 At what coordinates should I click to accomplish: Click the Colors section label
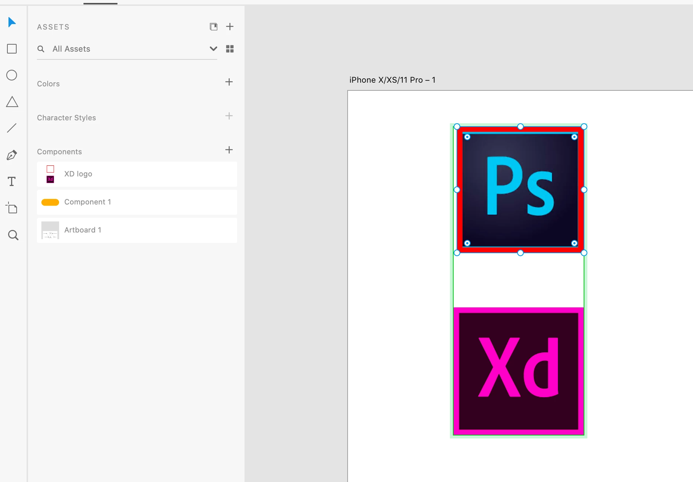pyautogui.click(x=48, y=84)
